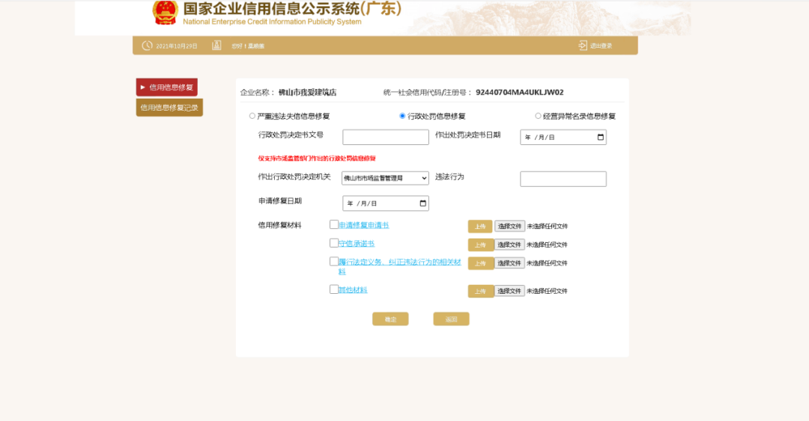809x421 pixels.
Task: Select 行政处罚信息修复 radio option
Action: coord(402,116)
